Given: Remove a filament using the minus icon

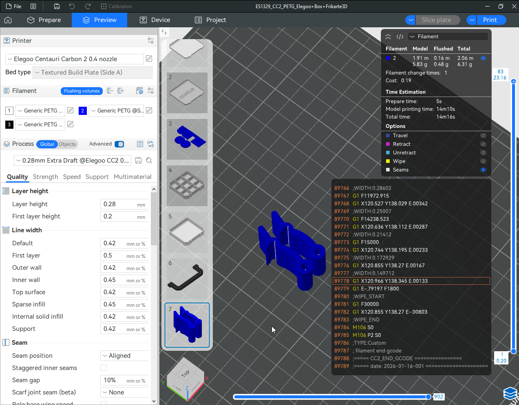Looking at the screenshot, I should click(x=110, y=91).
